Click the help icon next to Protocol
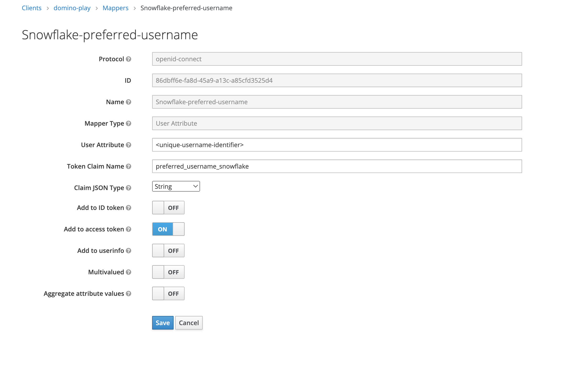This screenshot has height=367, width=564. [x=128, y=59]
